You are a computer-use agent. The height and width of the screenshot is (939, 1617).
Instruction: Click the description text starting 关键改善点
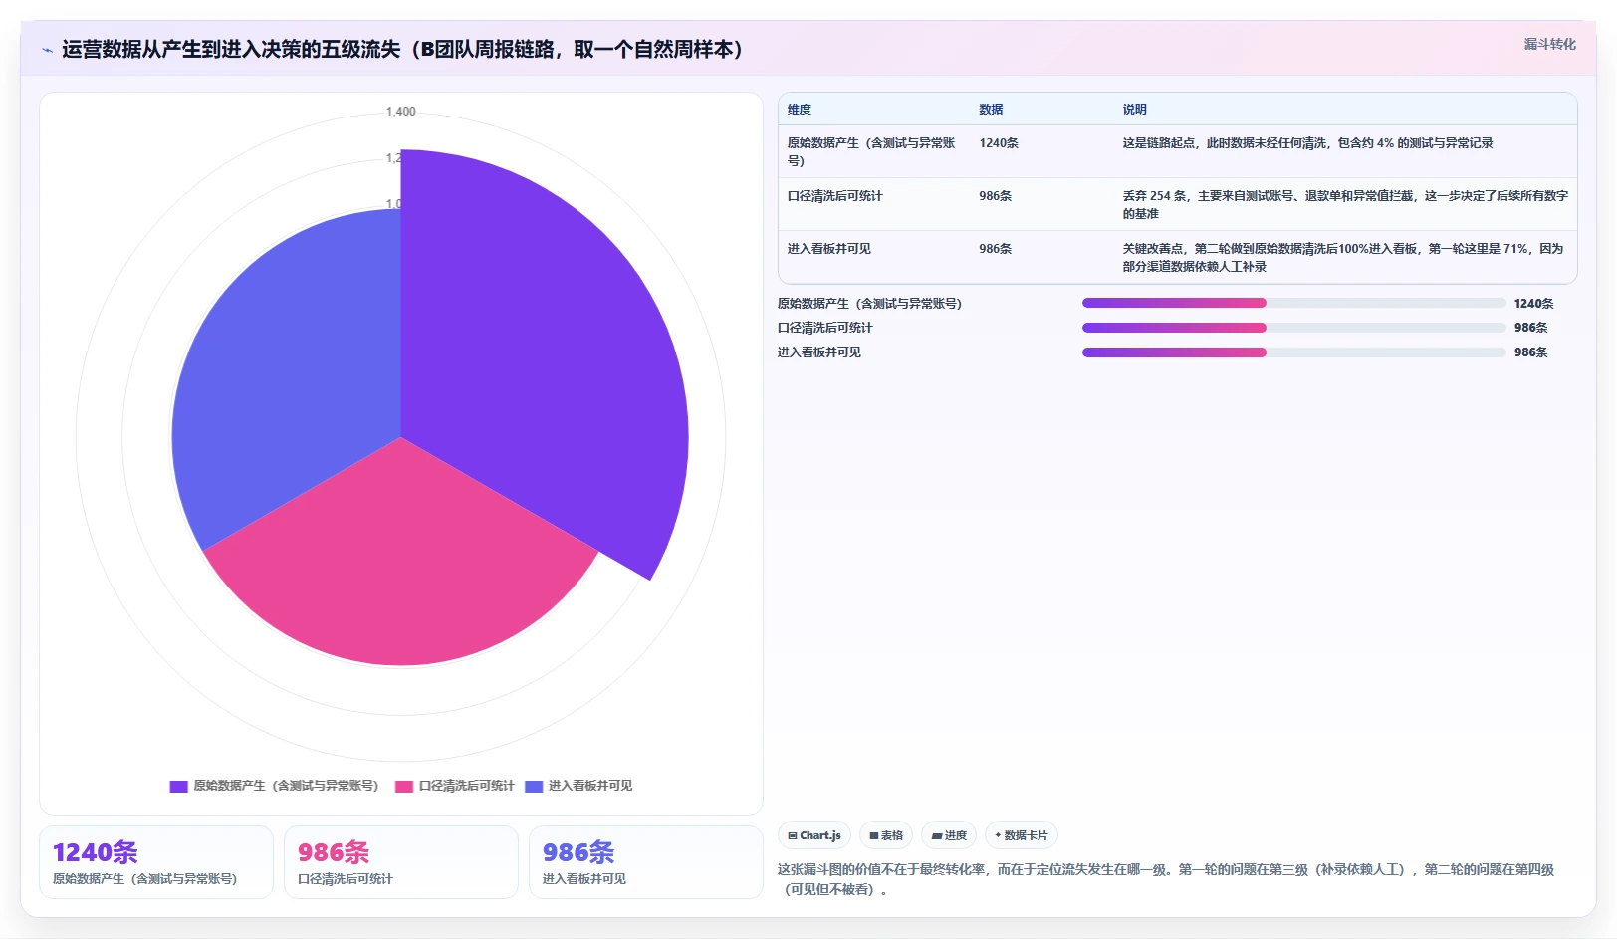pos(1343,258)
